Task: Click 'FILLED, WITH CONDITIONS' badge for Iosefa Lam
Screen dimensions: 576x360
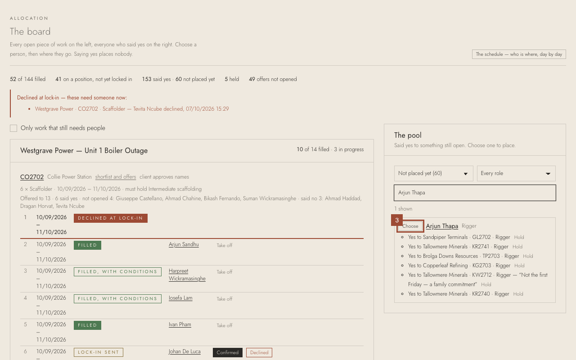Action: (117, 299)
